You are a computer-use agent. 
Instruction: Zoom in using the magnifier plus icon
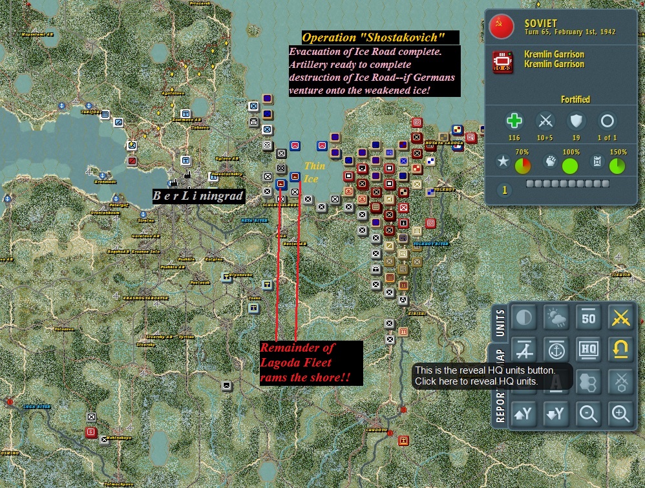click(x=620, y=414)
